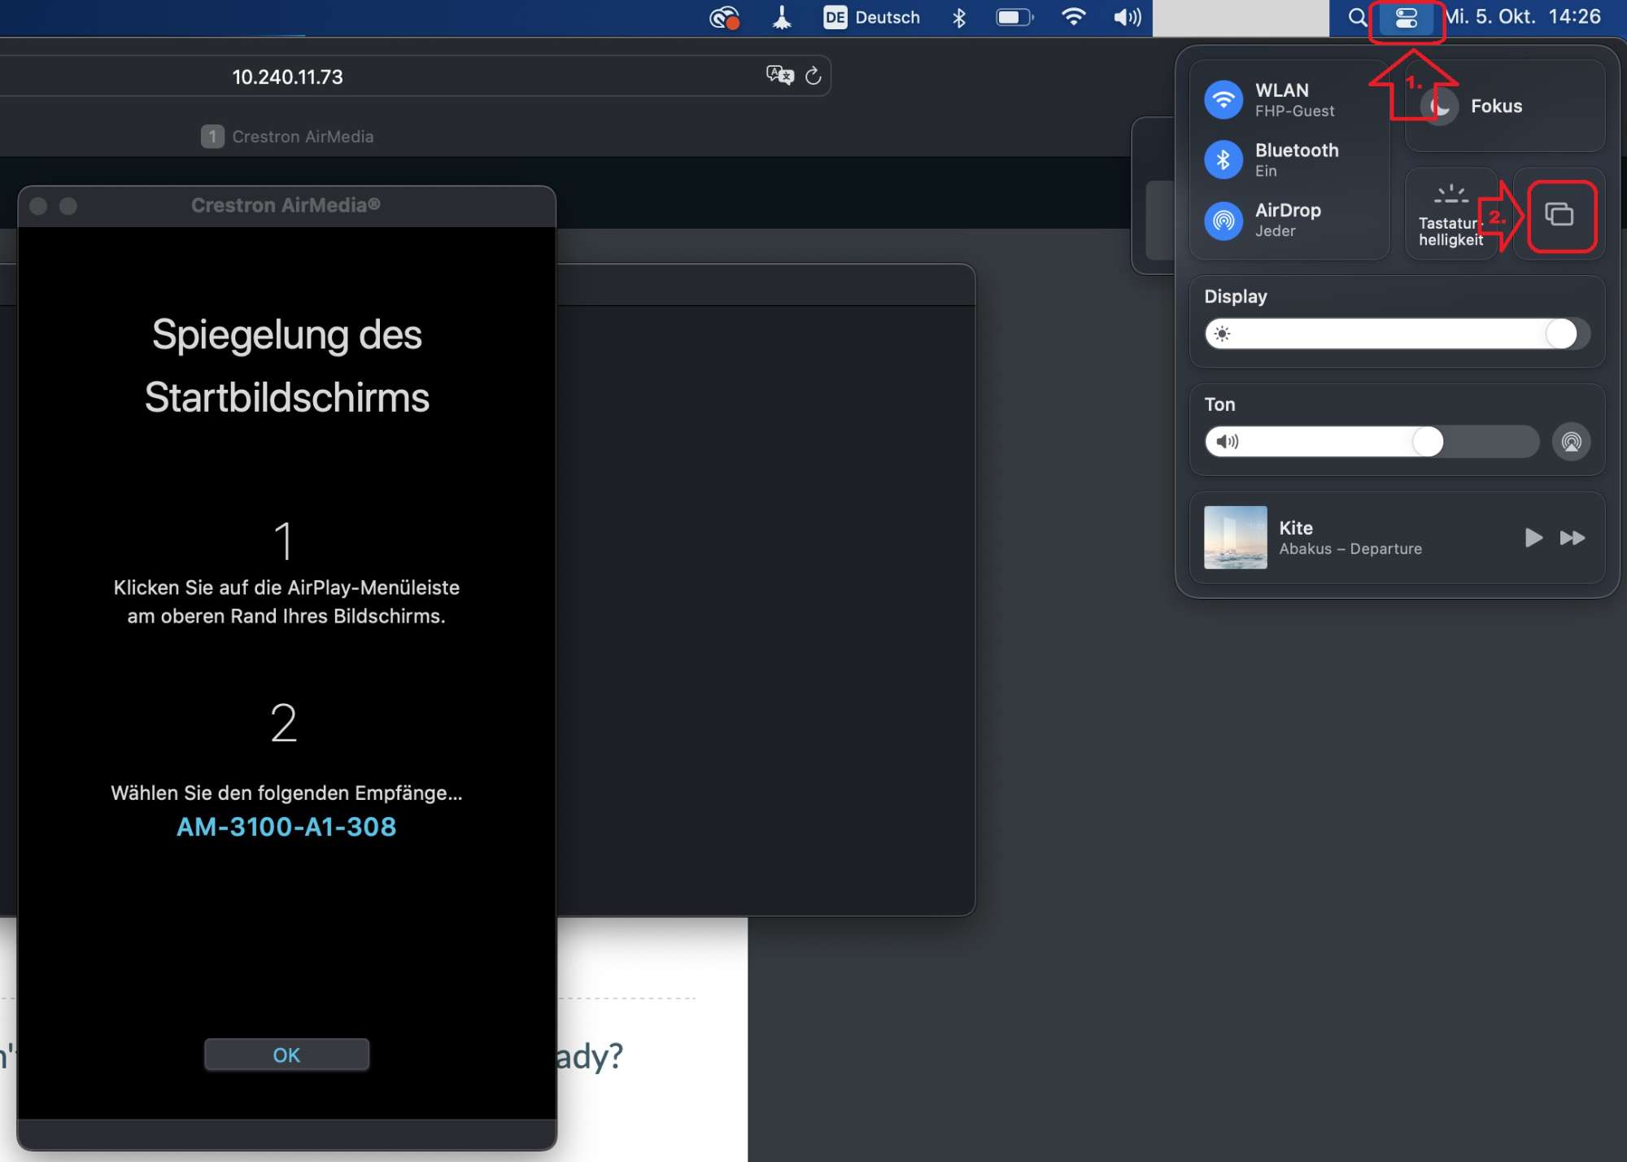Click the cleaner broom menu bar icon
The height and width of the screenshot is (1162, 1627).
(x=782, y=17)
